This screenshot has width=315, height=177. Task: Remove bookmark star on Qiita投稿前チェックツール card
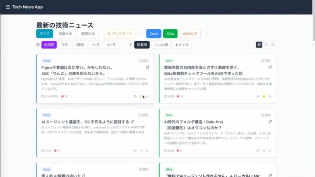coord(264,96)
